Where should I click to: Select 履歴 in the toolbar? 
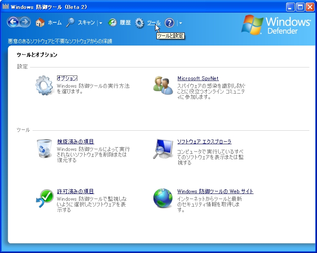click(125, 22)
